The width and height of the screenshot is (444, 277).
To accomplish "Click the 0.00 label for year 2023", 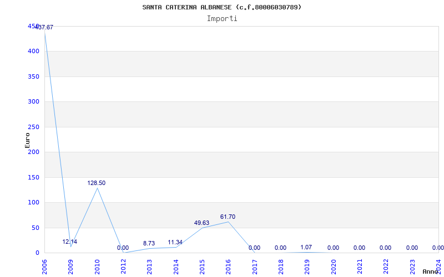I will [x=412, y=248].
